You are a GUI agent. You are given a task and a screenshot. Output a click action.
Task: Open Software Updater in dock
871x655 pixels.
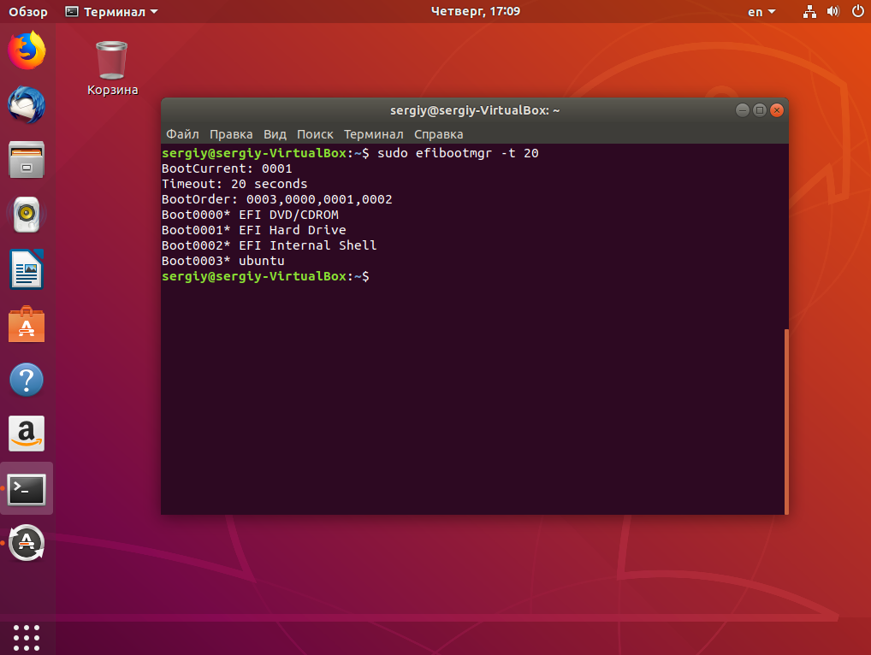click(27, 543)
